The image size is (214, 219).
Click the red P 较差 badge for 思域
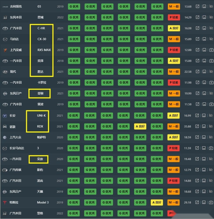tap(174, 17)
